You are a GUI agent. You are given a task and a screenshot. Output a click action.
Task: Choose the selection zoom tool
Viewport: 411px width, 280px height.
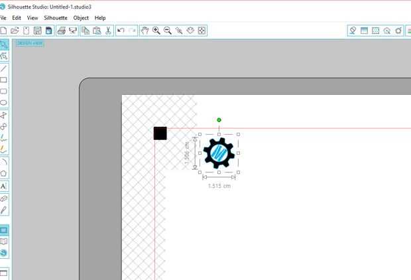click(x=179, y=31)
